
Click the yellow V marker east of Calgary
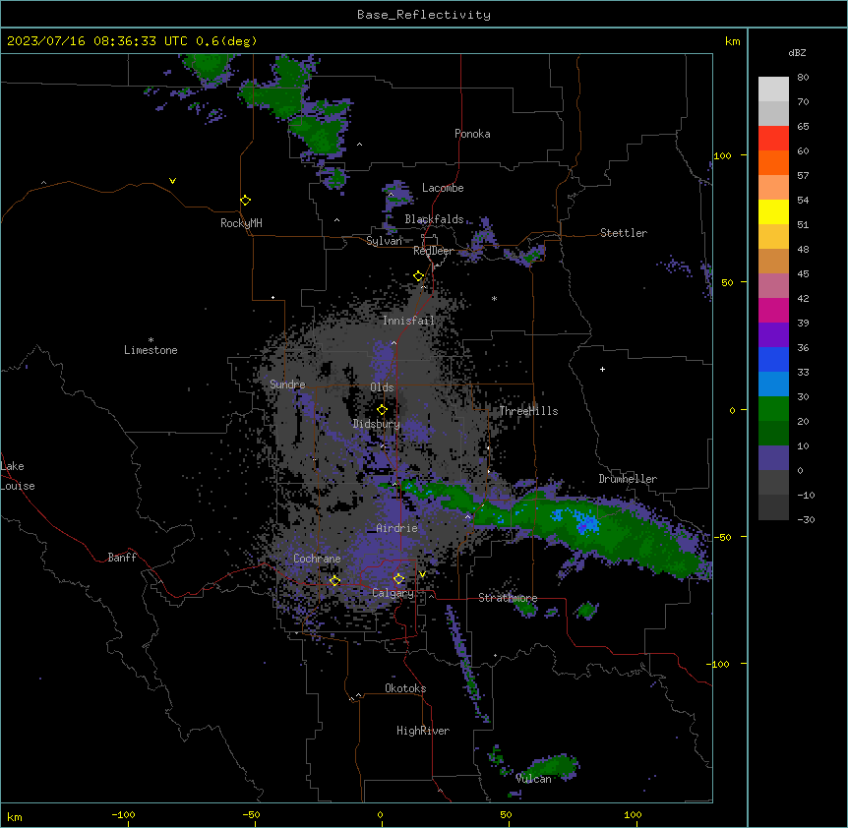pos(422,574)
